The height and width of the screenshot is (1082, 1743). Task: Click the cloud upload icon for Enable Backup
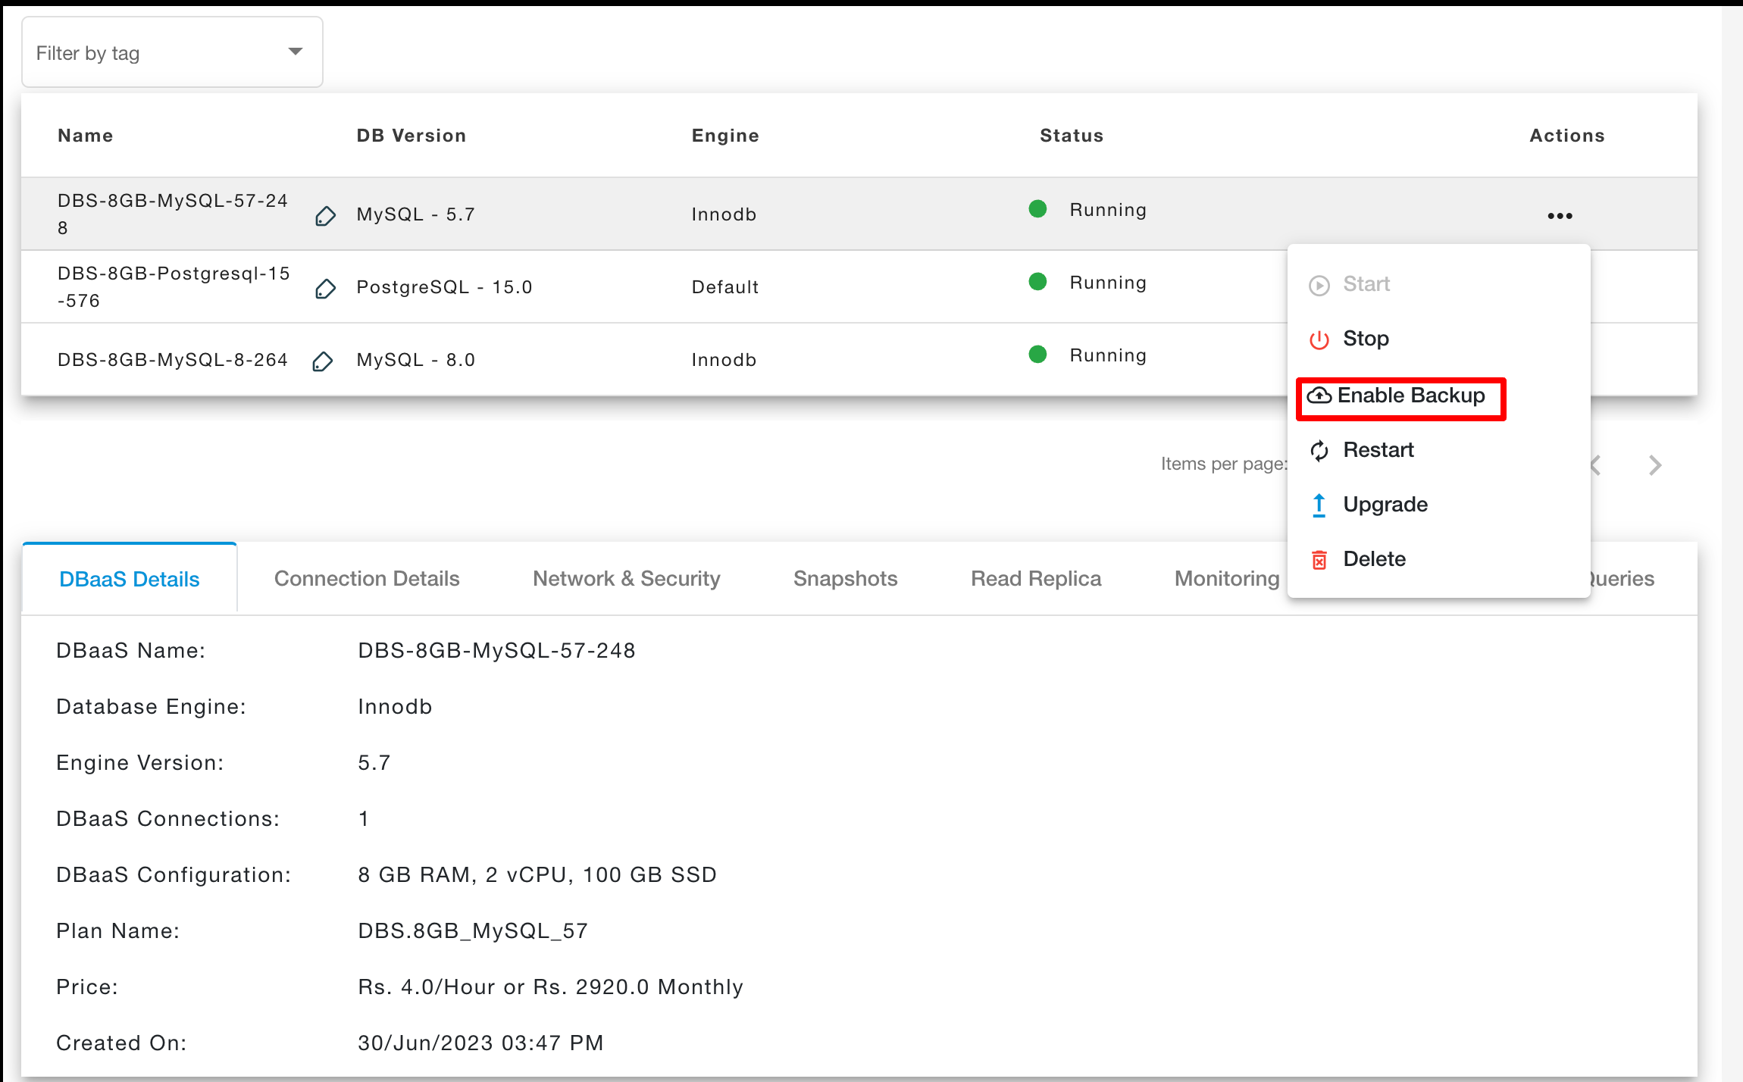[1319, 396]
